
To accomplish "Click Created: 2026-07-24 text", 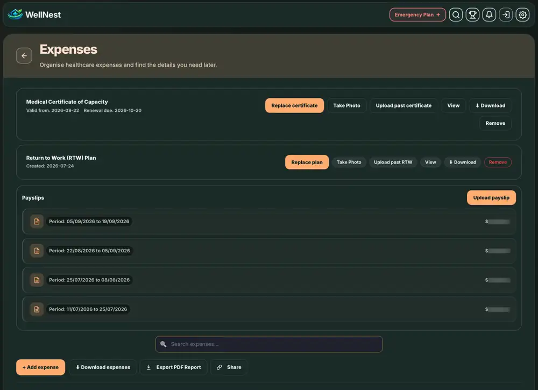I will coord(50,166).
